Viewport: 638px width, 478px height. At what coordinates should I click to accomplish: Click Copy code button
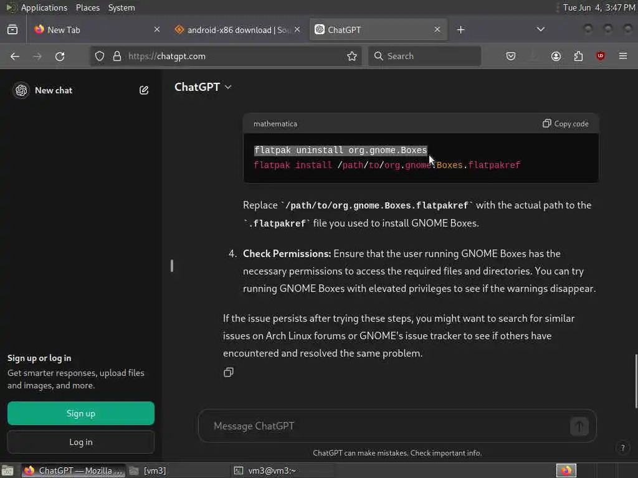pyautogui.click(x=566, y=124)
